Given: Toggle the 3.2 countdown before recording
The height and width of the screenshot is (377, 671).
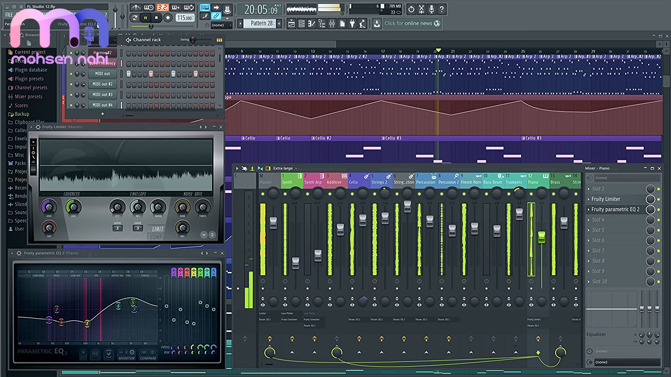Looking at the screenshot, I should (x=162, y=8).
